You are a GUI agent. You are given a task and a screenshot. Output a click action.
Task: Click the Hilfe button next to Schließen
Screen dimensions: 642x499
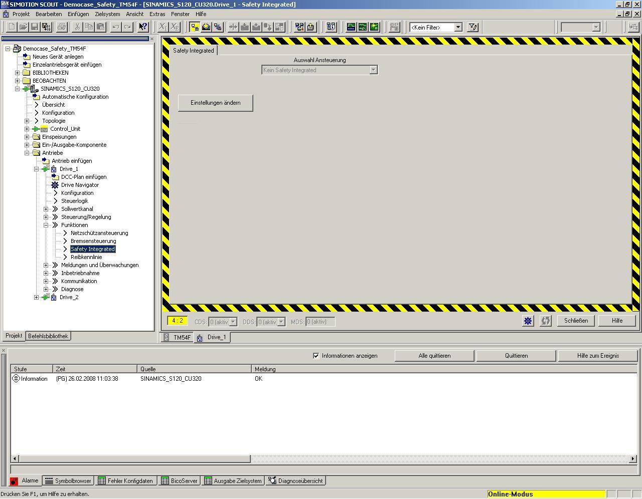[617, 321]
